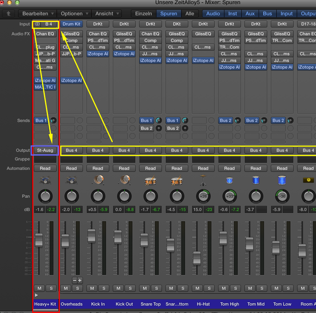Click the Hi-Hat volume fader
316x313 pixels.
(197, 258)
